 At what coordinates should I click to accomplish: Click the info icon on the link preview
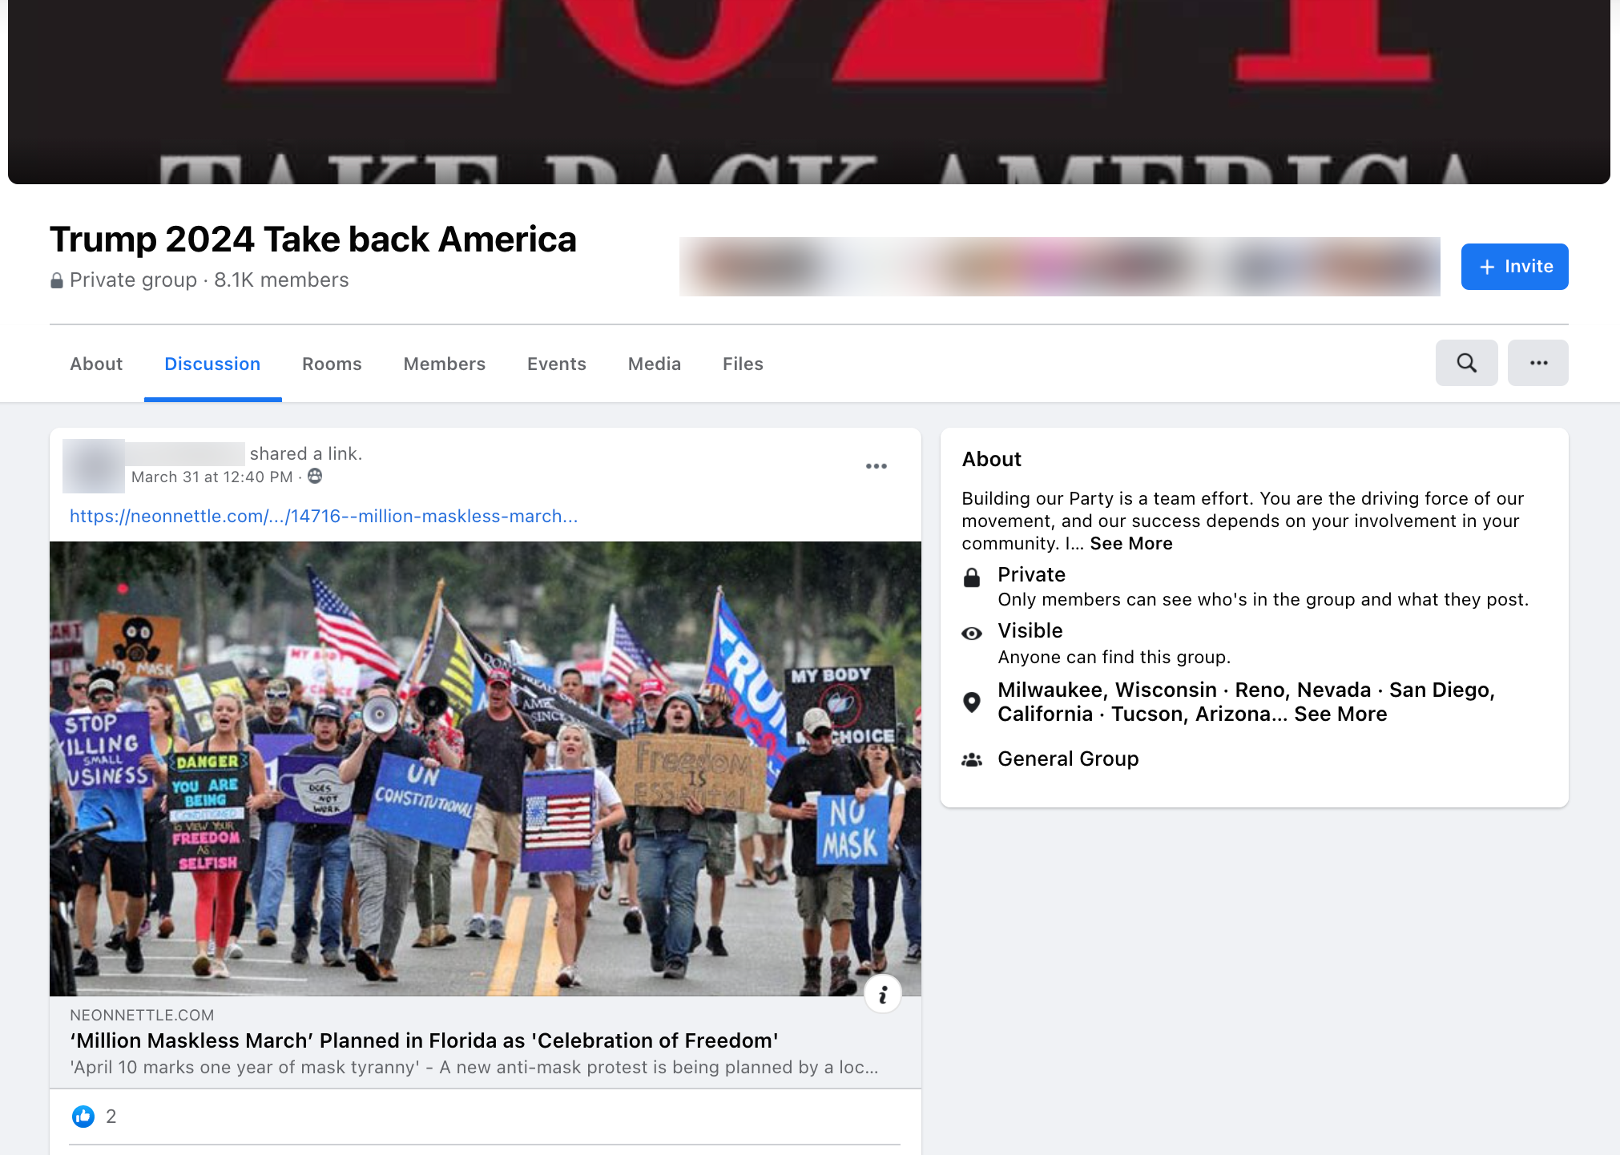(x=882, y=994)
